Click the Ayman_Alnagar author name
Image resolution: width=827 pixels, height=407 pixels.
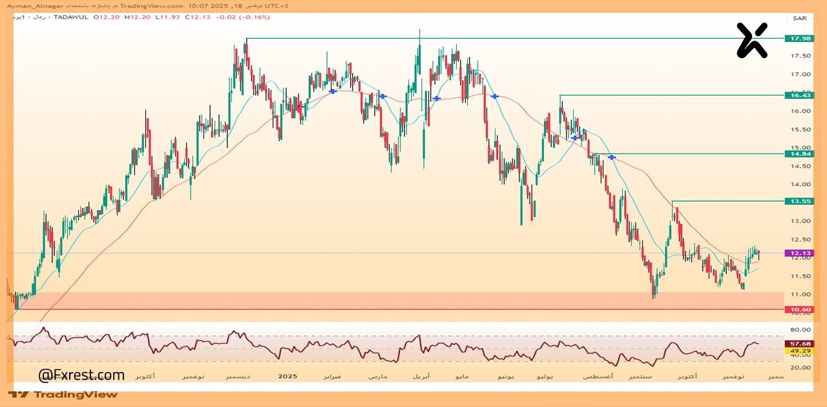(32, 5)
